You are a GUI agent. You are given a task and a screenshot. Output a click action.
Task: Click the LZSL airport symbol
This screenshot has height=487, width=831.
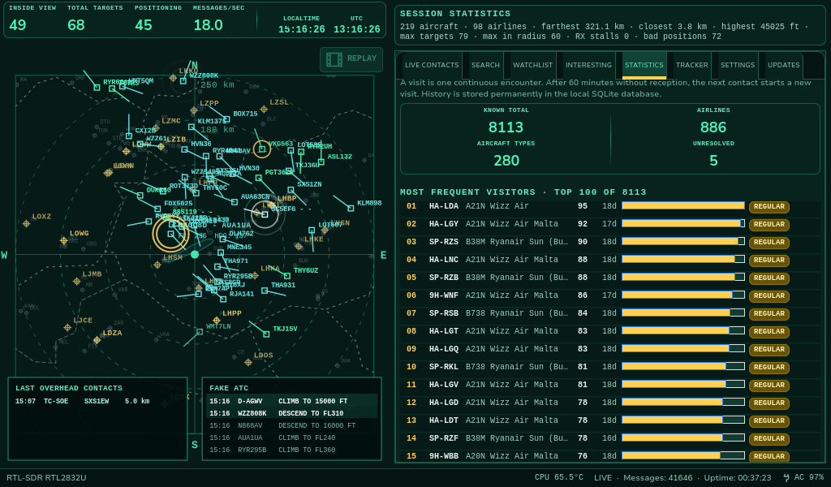click(x=264, y=110)
